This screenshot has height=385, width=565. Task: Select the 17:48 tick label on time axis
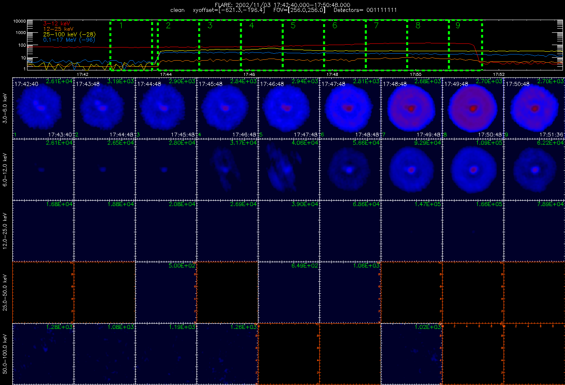[x=332, y=75]
